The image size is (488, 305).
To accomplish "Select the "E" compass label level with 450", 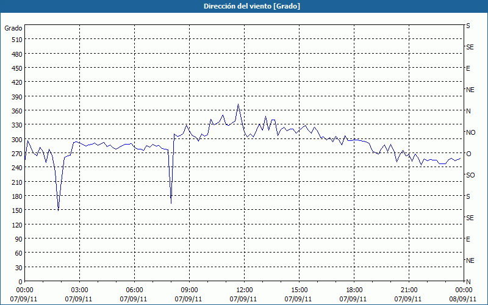I will tap(468, 68).
